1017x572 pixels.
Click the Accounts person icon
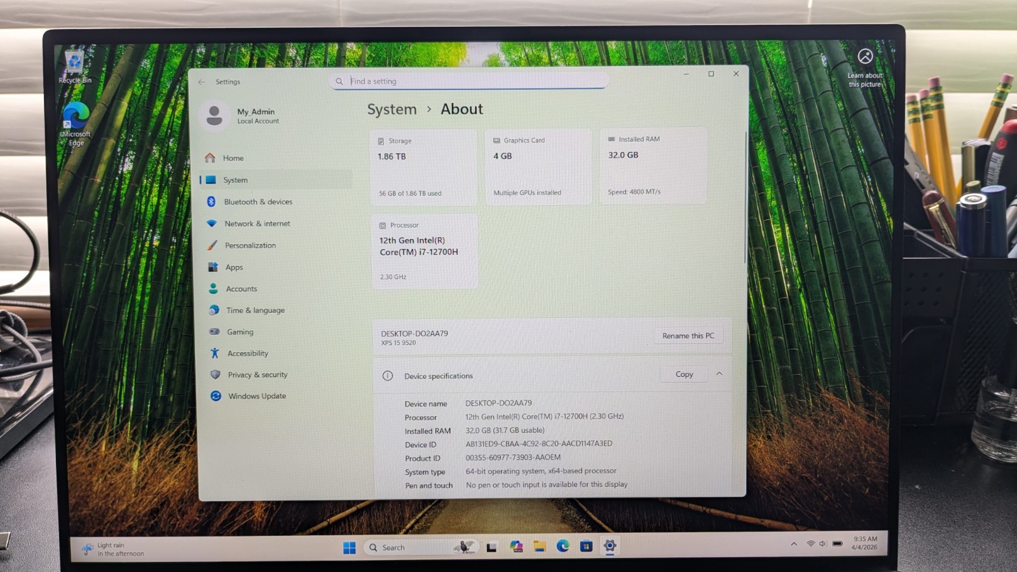coord(214,289)
